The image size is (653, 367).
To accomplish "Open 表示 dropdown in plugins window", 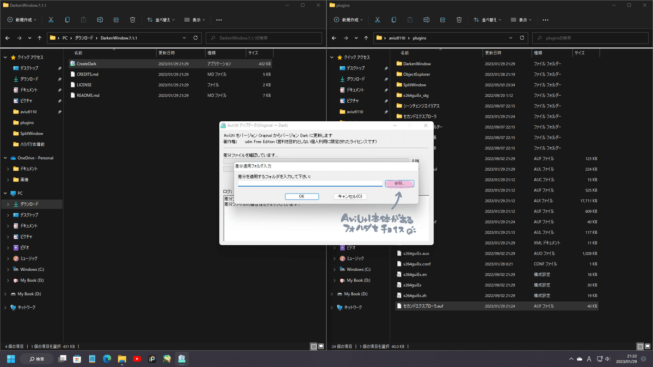I will tap(521, 20).
